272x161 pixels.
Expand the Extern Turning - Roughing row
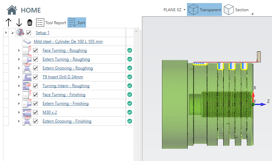pos(19,59)
